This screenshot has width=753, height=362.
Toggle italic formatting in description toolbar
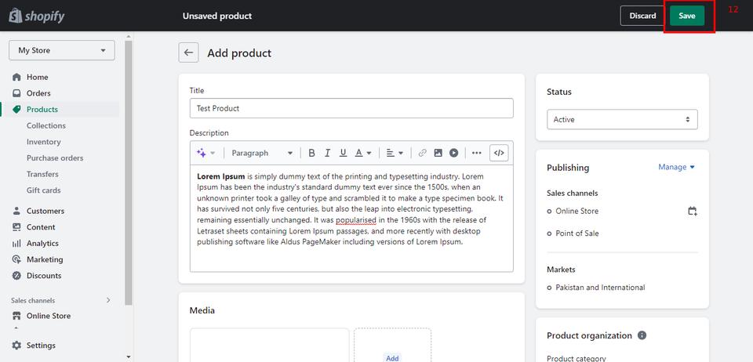(328, 153)
